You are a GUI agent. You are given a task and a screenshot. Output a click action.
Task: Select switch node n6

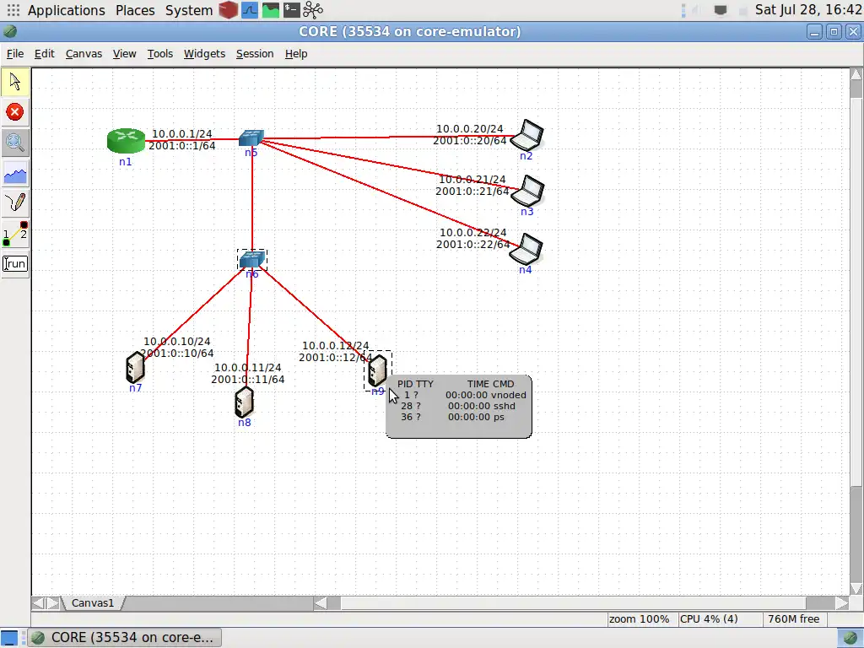(251, 259)
